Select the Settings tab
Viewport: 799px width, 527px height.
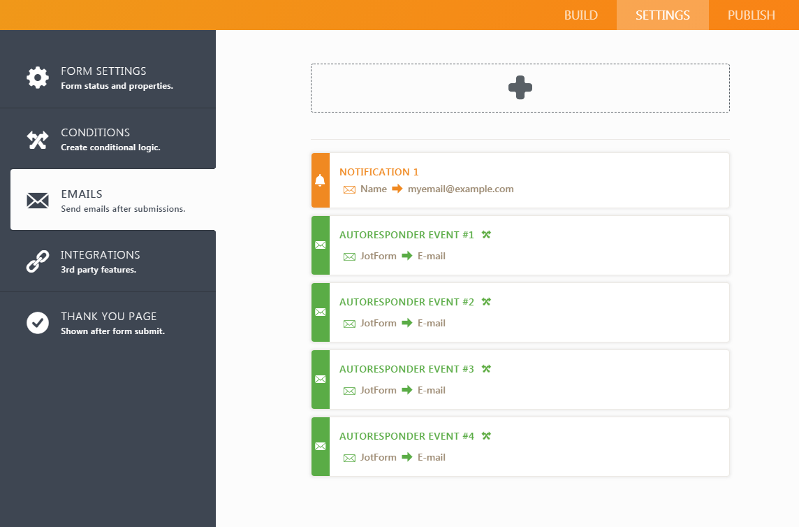662,15
